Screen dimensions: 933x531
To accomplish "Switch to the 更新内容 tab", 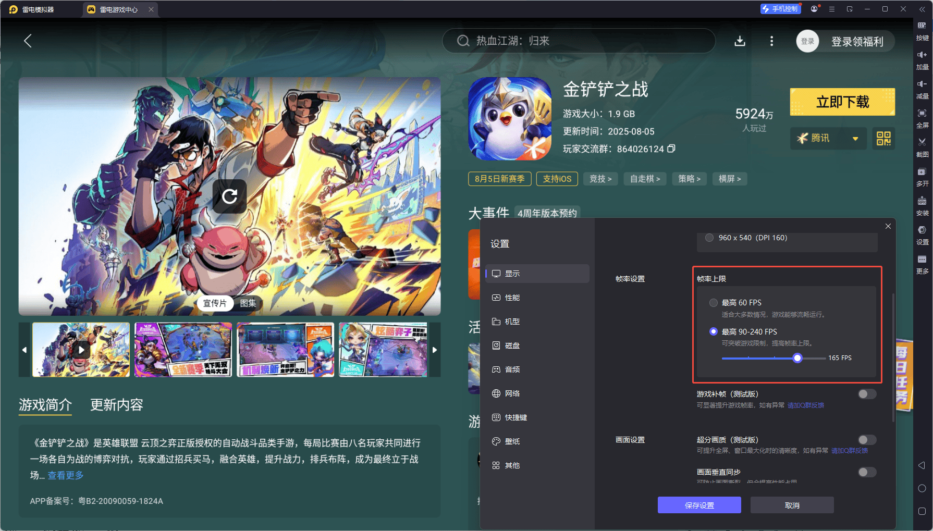I will [x=116, y=405].
